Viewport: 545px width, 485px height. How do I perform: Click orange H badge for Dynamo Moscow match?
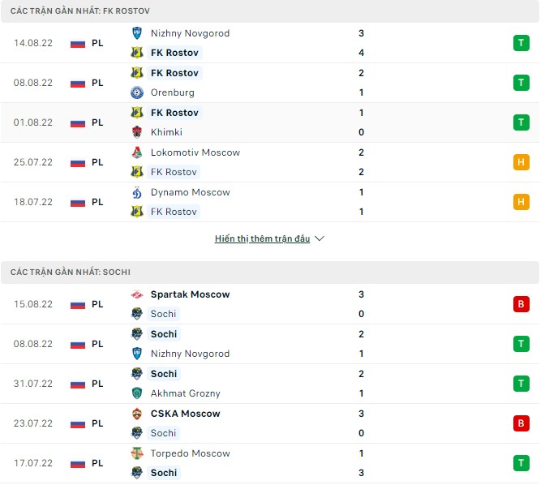point(521,202)
